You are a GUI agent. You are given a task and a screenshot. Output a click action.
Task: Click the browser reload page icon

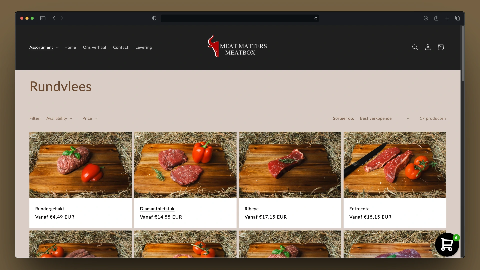pos(316,18)
